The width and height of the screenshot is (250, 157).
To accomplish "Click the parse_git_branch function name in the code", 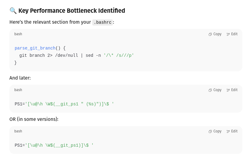I will tap(35, 48).
